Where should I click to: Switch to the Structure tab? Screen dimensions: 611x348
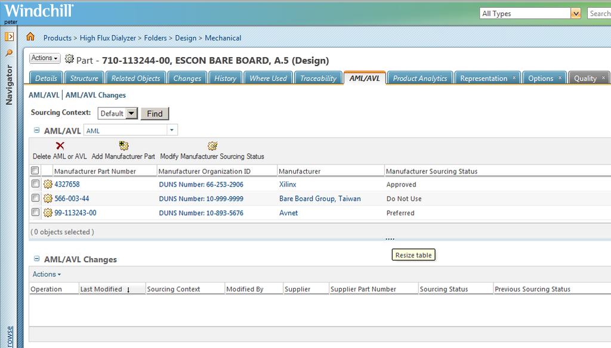pos(84,78)
